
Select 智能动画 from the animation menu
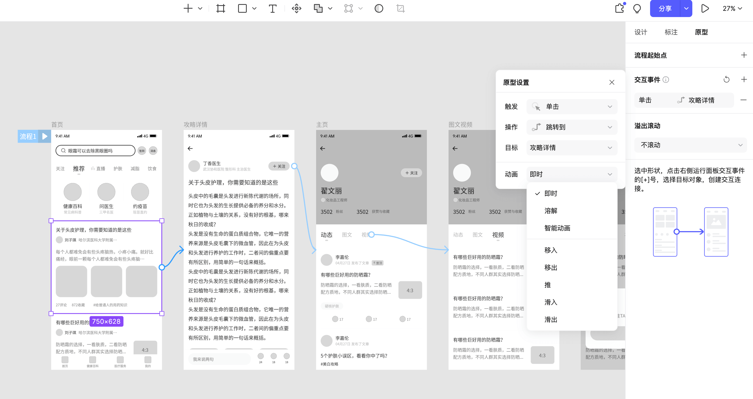pos(558,228)
